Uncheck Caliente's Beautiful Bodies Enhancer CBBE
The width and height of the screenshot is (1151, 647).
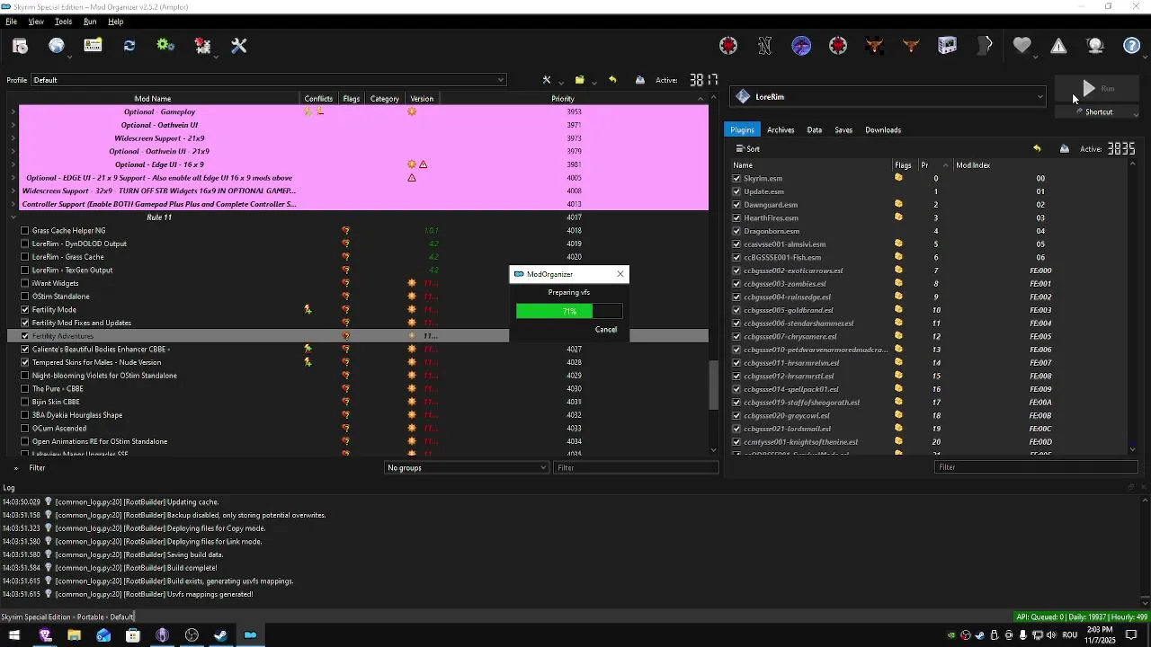click(25, 350)
